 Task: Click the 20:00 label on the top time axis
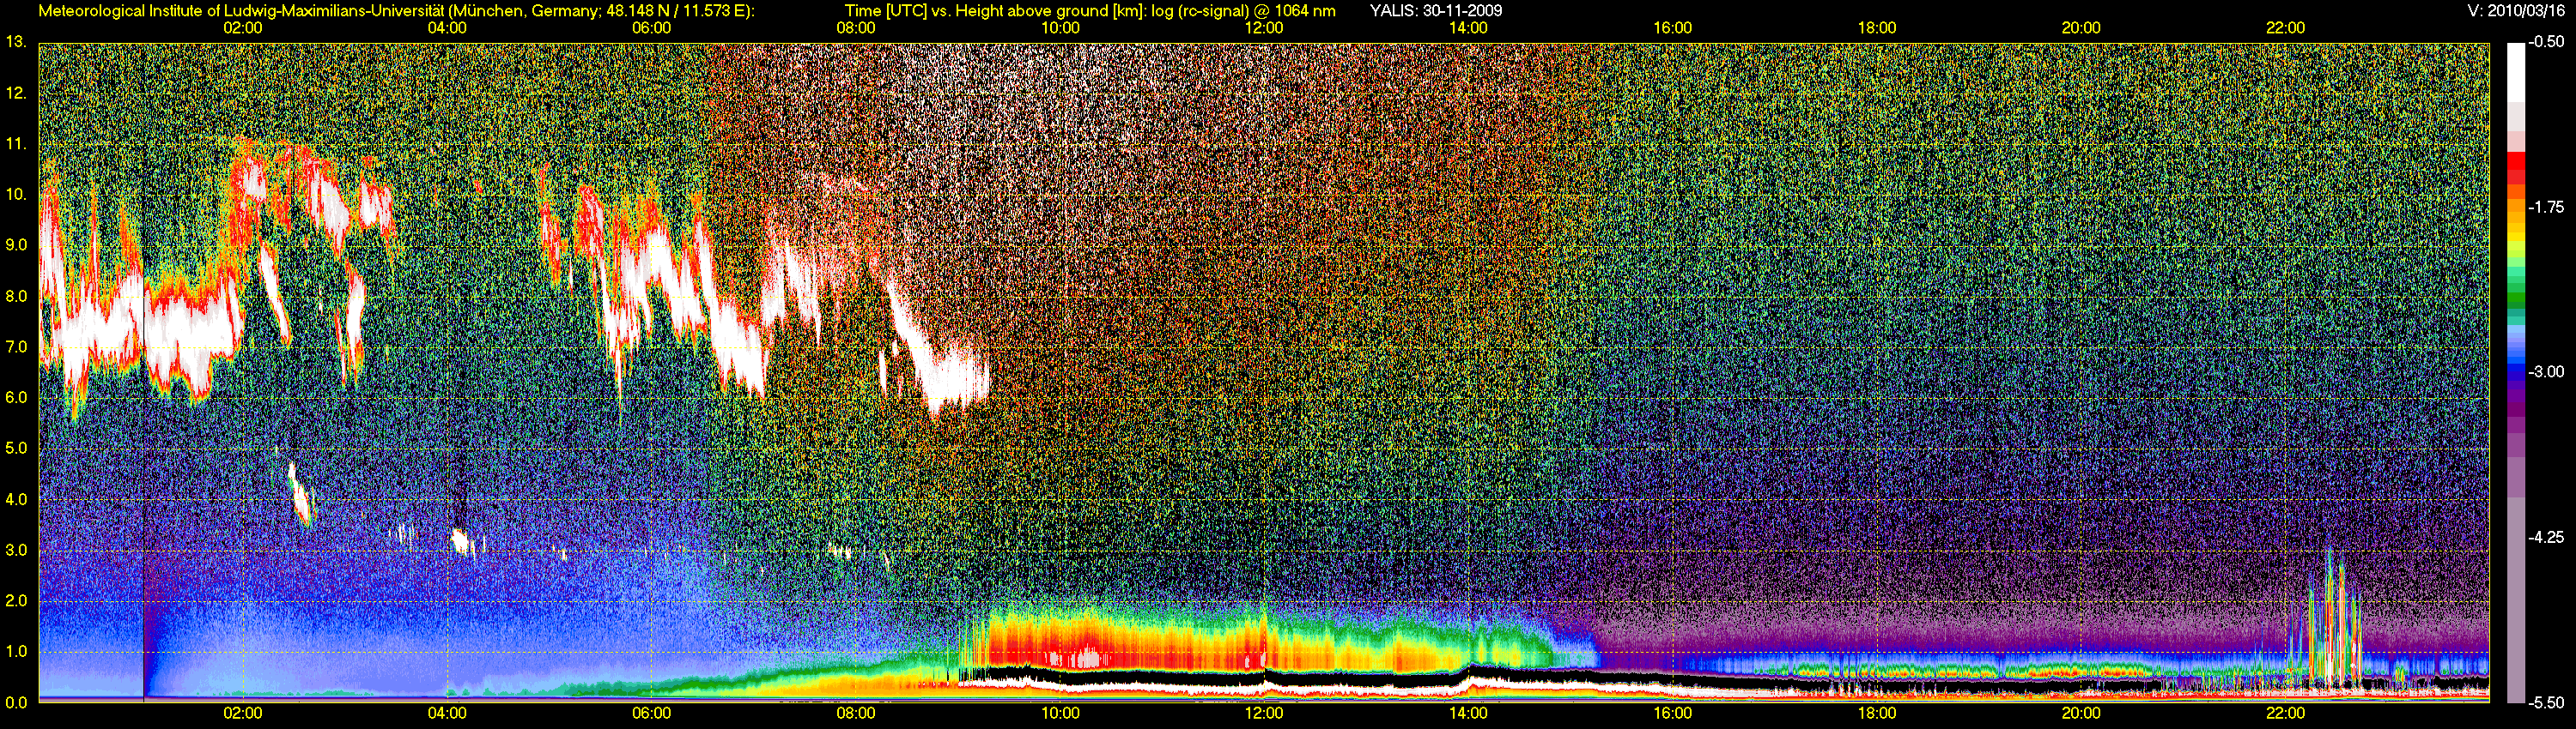2081,28
